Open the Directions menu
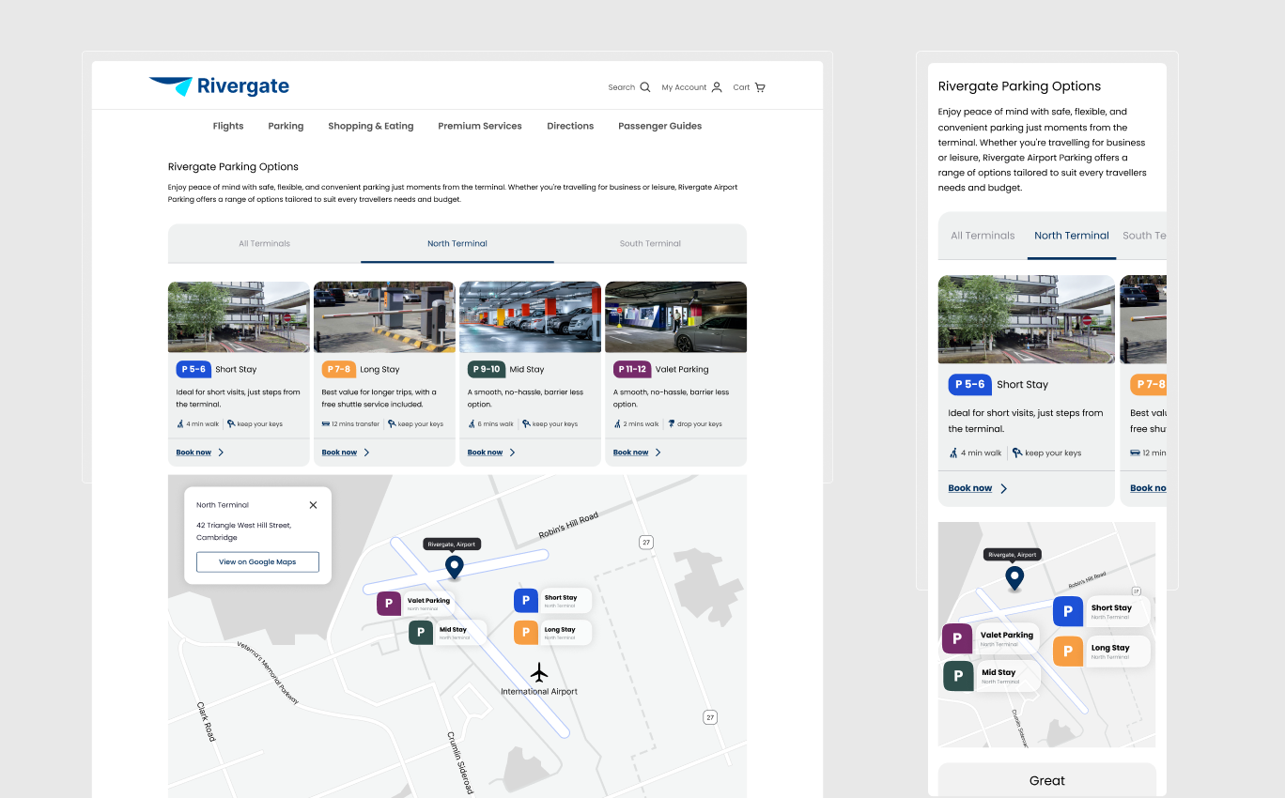 570,126
